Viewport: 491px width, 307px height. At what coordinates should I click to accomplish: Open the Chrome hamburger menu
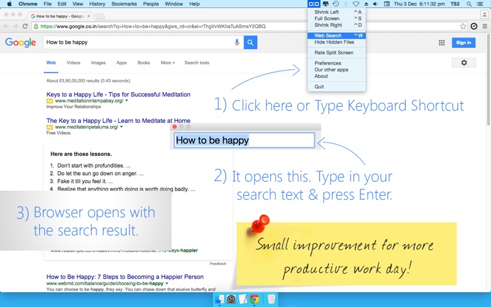[x=484, y=26]
